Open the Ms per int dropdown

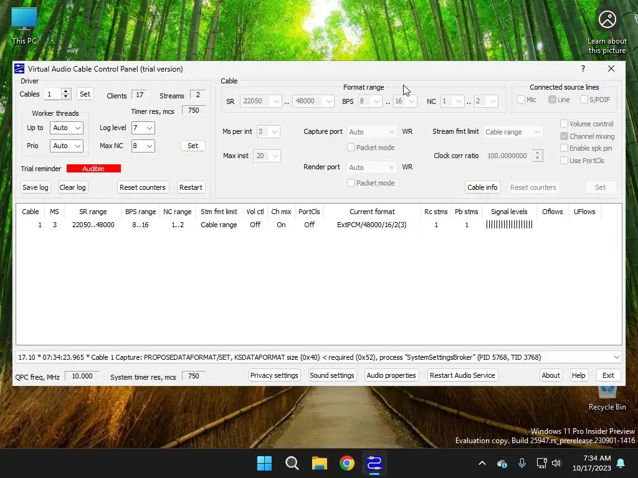point(268,131)
